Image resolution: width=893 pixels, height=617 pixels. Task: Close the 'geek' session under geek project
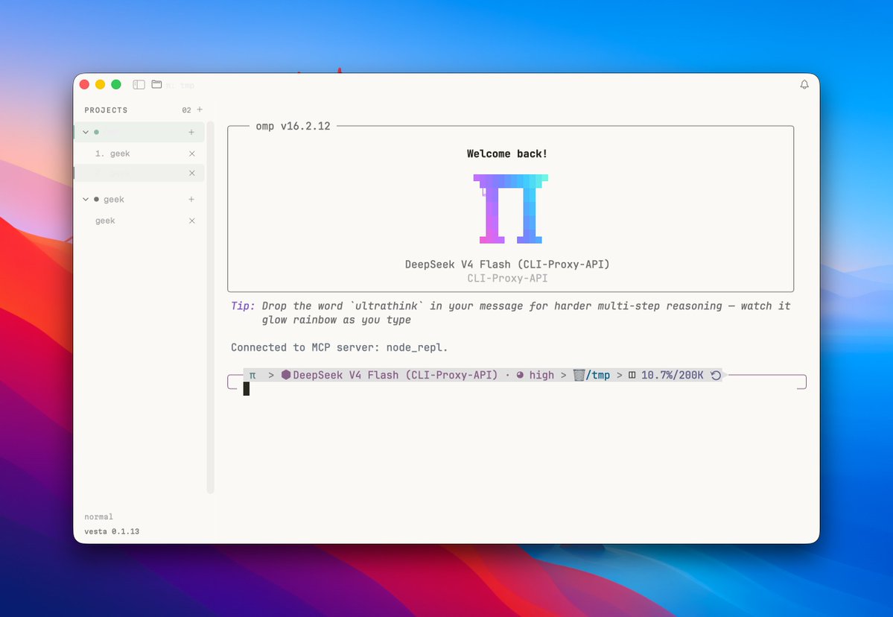click(192, 221)
